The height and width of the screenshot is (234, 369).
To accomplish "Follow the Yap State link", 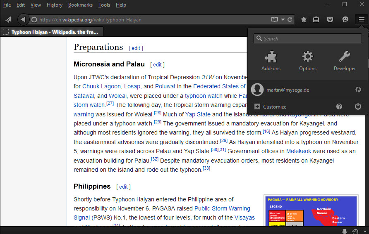I will tap(198, 114).
